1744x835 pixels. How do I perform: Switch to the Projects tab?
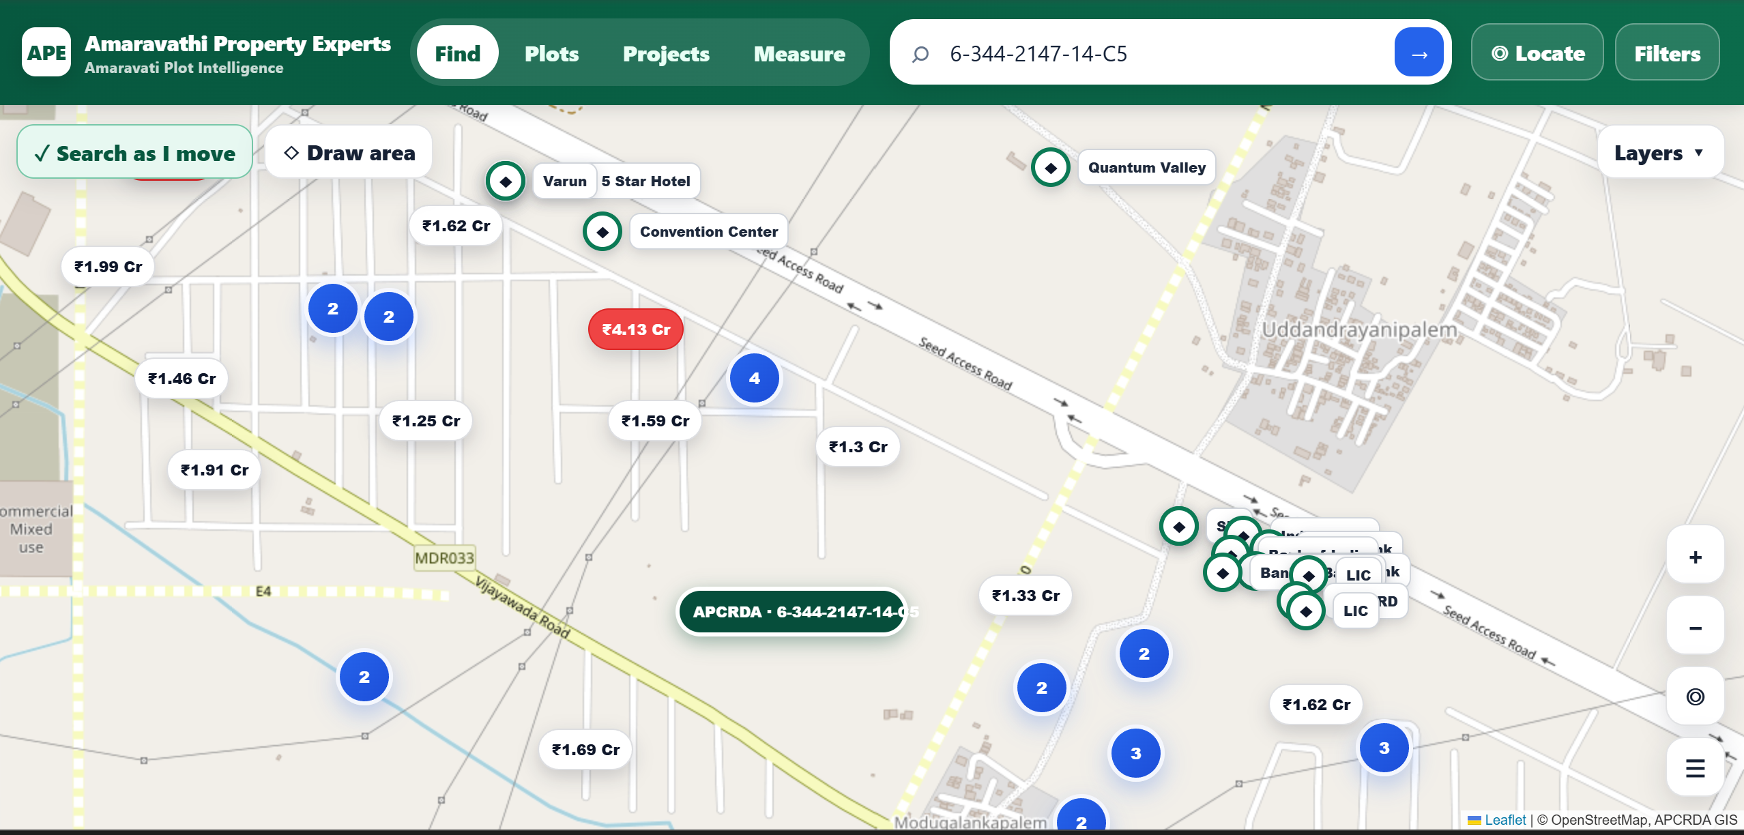coord(666,53)
